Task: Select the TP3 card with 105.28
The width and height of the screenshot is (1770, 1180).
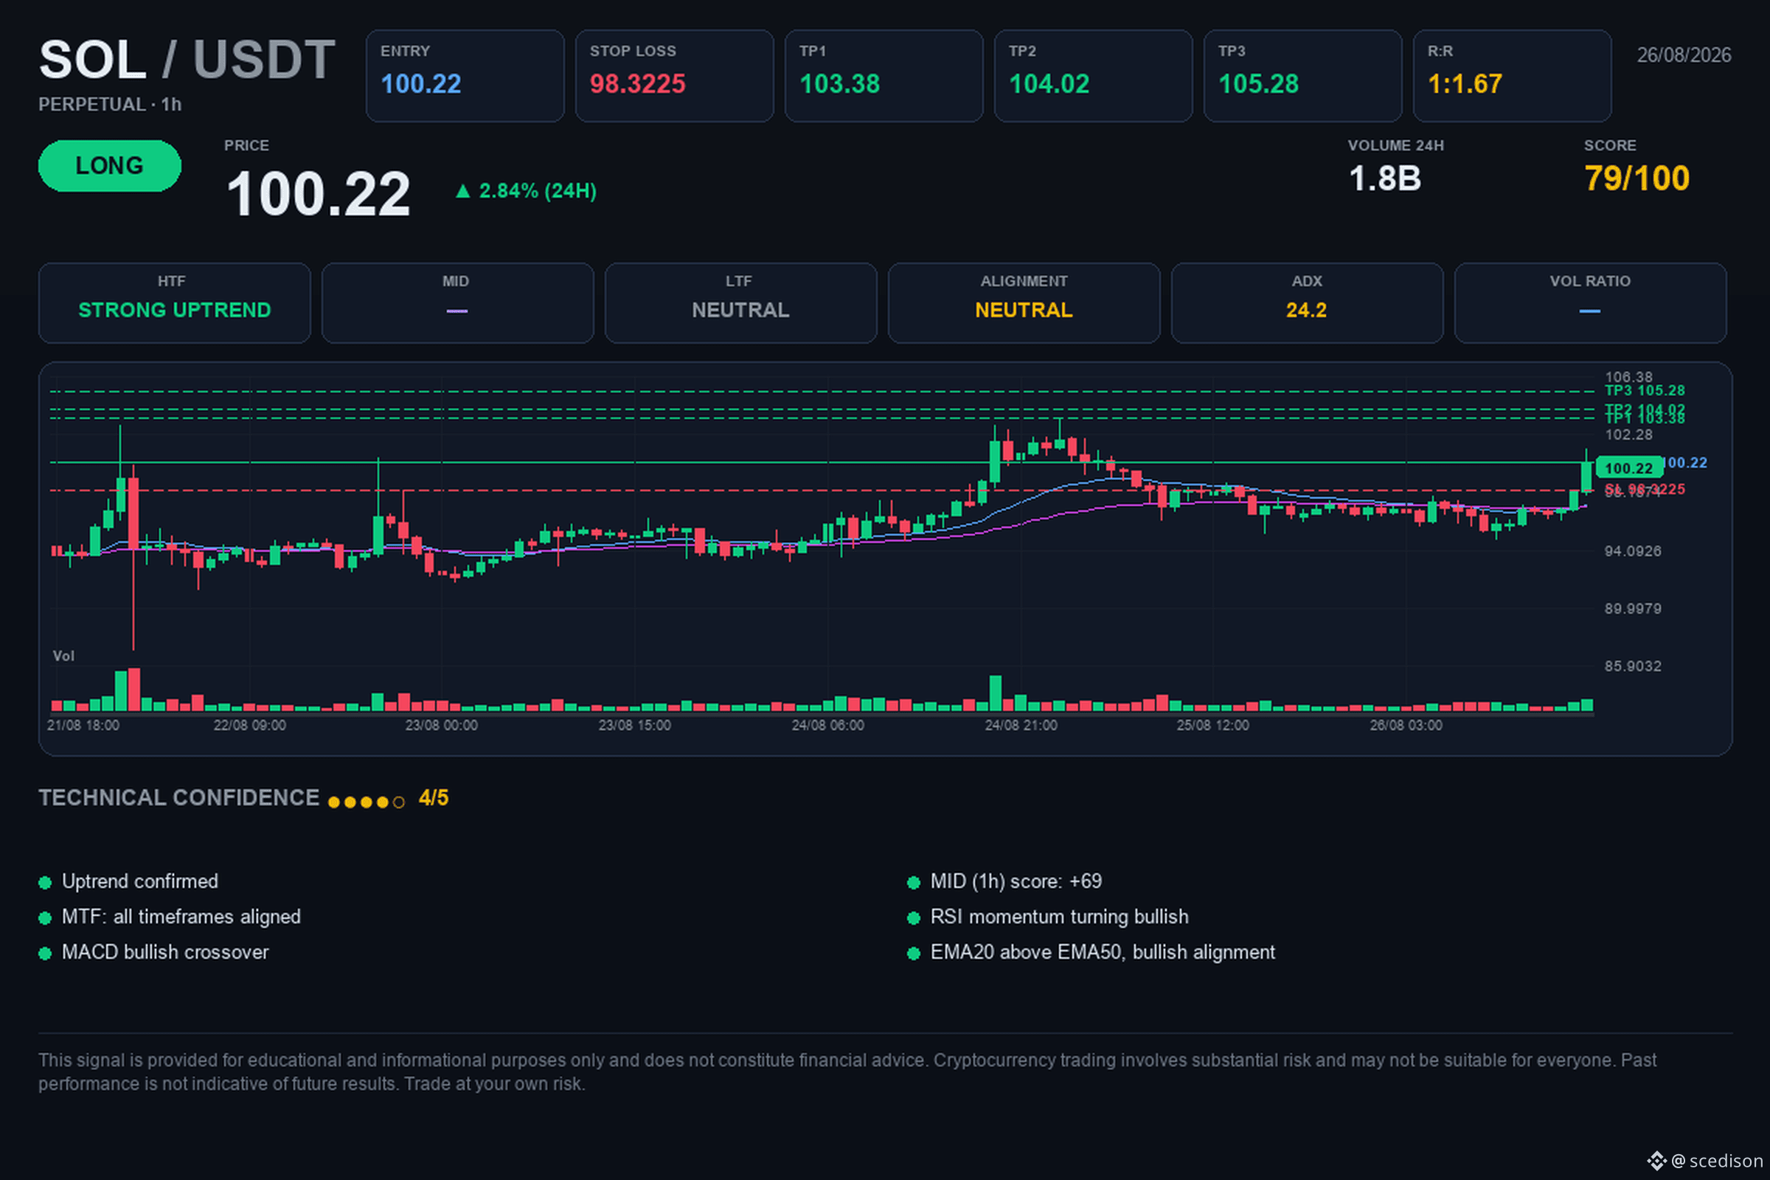Action: 1302,76
